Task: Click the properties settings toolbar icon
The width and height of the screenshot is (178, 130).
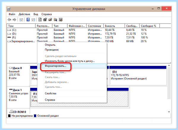Action: 45,20
